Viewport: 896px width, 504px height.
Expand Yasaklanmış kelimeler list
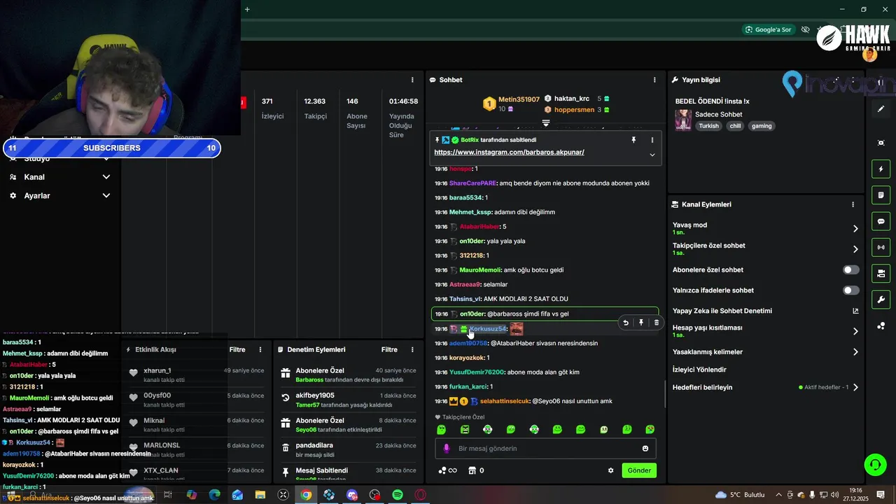coord(855,352)
